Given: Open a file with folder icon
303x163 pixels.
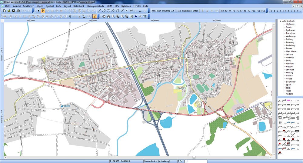Looking at the screenshot, I should (x=9, y=11).
